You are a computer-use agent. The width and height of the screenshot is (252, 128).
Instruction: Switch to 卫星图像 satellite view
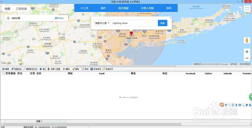[x=21, y=9]
